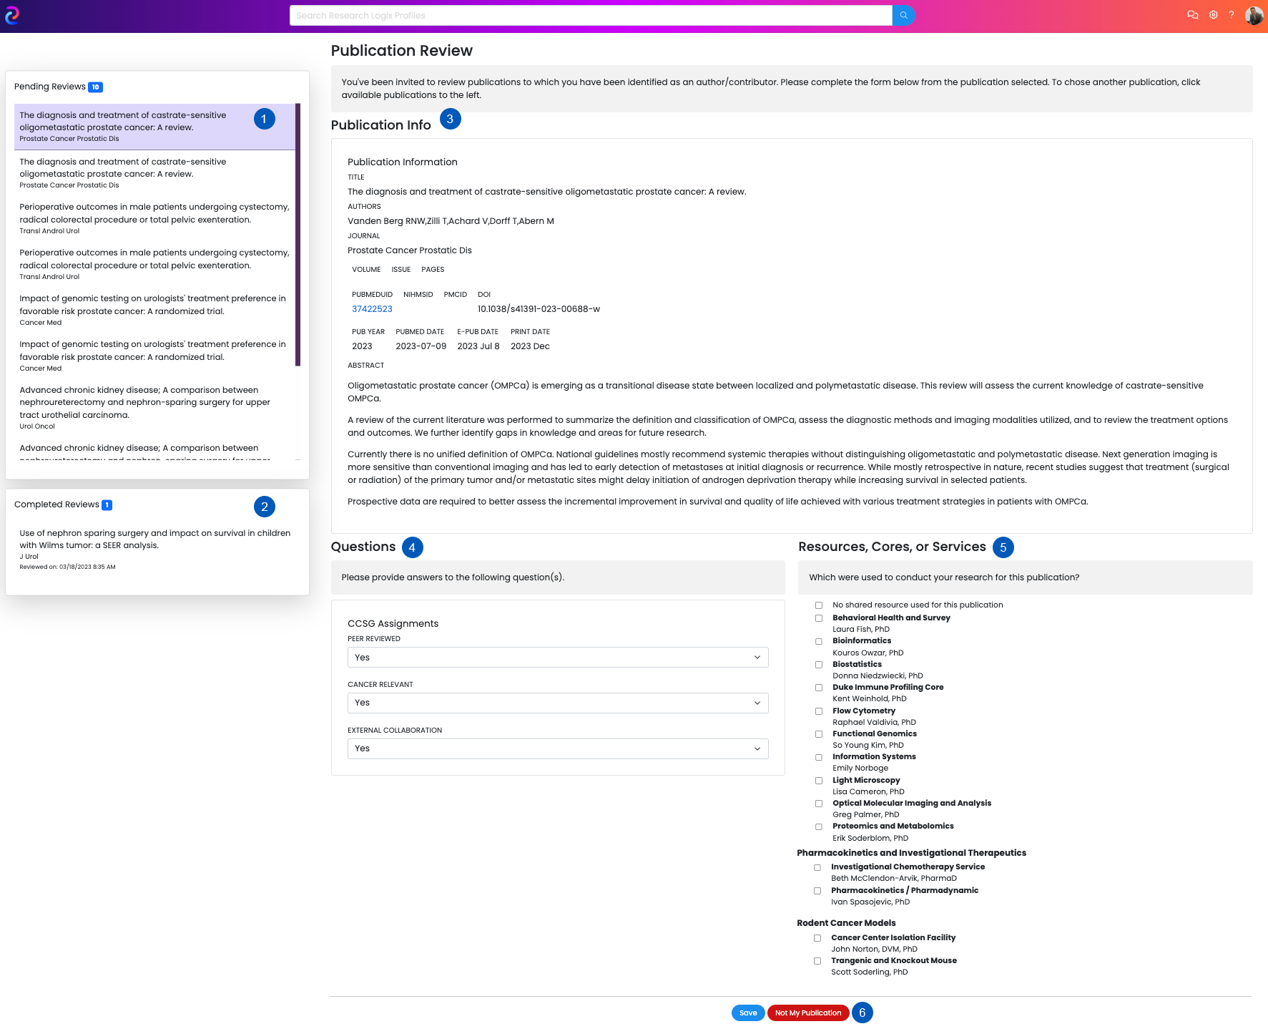
Task: Check the Flow Cytometry checkbox
Action: pos(818,711)
